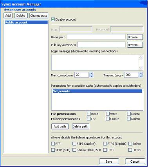The height and width of the screenshot is (167, 148).
Task: Click the Change pass button
Action: click(x=39, y=16)
